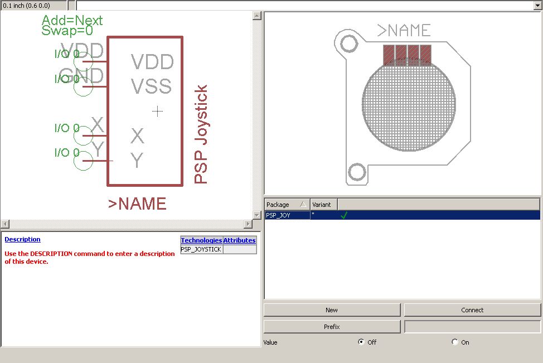The width and height of the screenshot is (543, 363).
Task: Click the command line input field
Action: [x=305, y=5]
